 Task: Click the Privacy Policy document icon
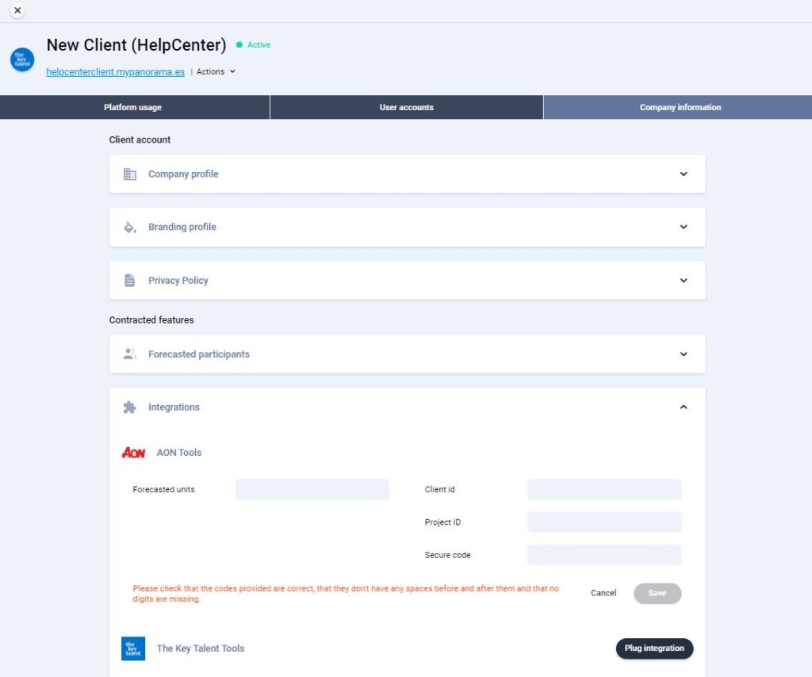(x=130, y=281)
